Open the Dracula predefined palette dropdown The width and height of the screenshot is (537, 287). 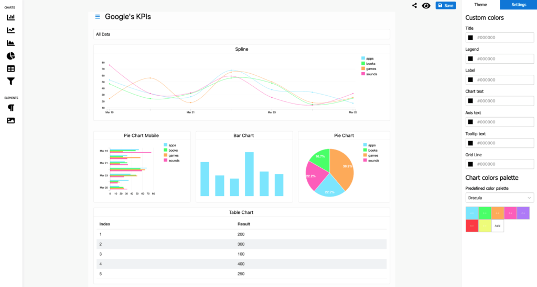coord(500,198)
